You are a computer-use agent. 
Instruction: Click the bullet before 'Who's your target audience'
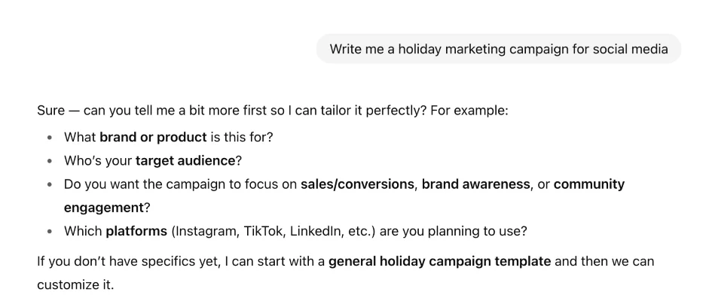(49, 162)
